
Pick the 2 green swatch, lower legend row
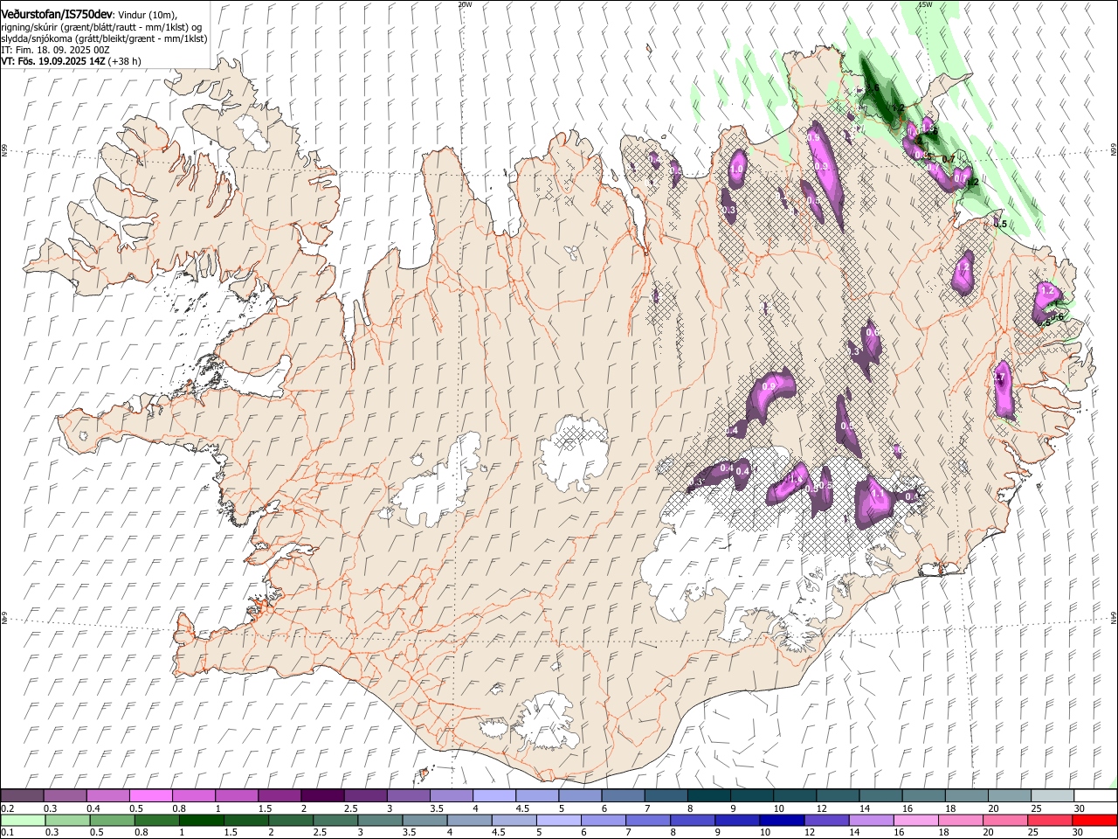click(x=291, y=821)
